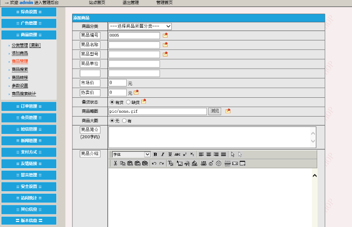Screen dimensions: 352x227
Task: Align editor text to the left
Action: pos(201,155)
